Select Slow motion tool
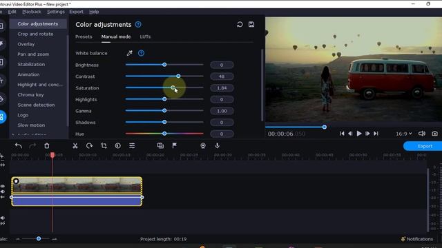This screenshot has width=442, height=248. pyautogui.click(x=31, y=125)
